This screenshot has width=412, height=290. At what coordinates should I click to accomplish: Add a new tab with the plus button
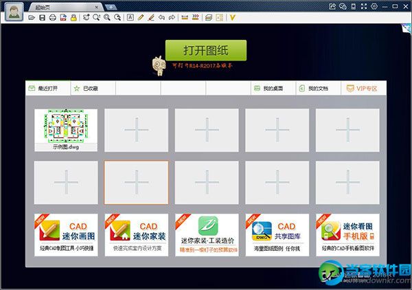[x=111, y=7]
